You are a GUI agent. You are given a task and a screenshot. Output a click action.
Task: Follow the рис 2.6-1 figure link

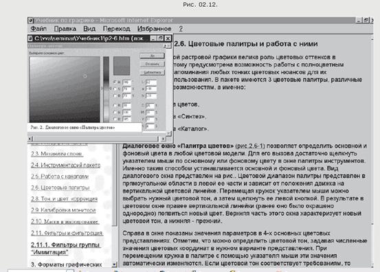click(x=249, y=146)
